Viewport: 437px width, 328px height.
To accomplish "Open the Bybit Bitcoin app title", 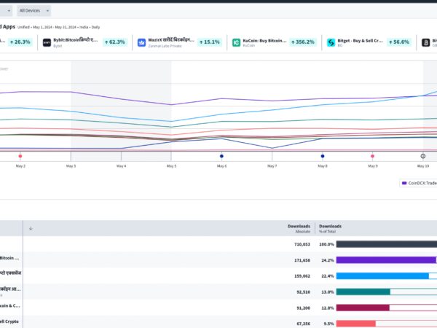I will coord(76,40).
